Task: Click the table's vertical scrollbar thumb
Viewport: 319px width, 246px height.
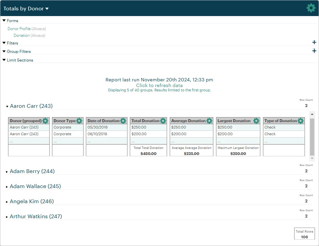Action: [312, 137]
